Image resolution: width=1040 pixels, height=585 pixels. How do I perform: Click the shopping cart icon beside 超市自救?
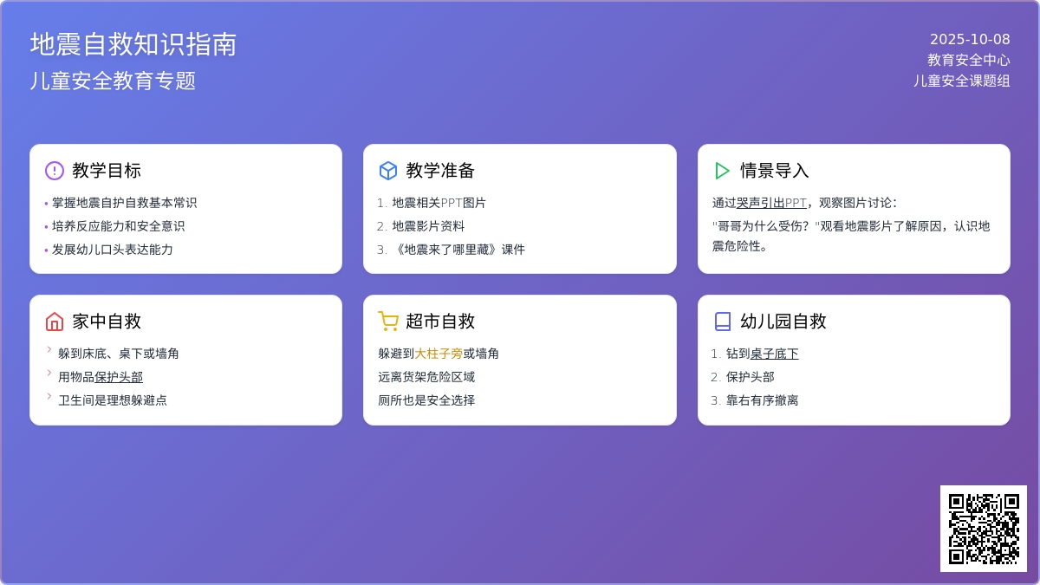click(x=388, y=322)
